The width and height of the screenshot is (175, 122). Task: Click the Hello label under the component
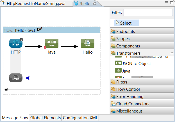pyautogui.click(x=88, y=52)
